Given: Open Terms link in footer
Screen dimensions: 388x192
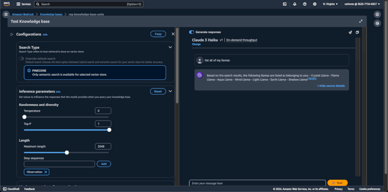Looking at the screenshot, I should (351, 189).
